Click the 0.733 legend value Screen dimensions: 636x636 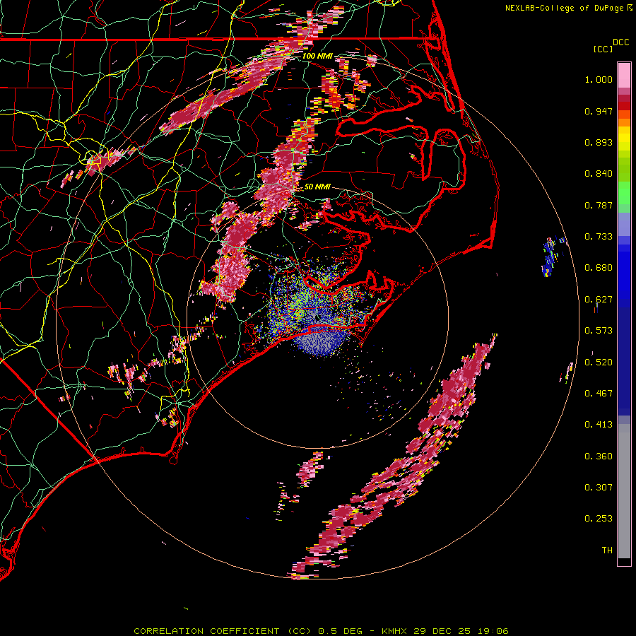coord(599,237)
